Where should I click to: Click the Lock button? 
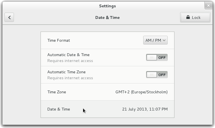point(195,17)
